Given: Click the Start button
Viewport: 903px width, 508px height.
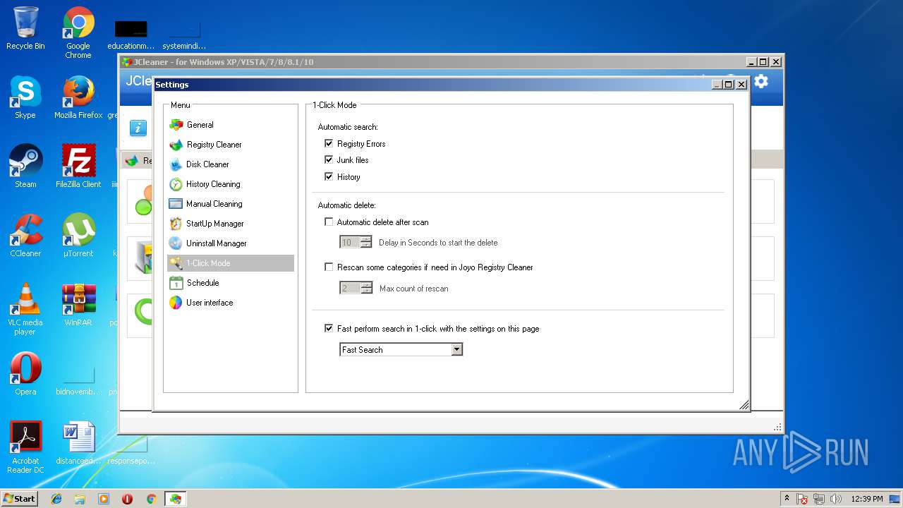Looking at the screenshot, I should pos(20,498).
